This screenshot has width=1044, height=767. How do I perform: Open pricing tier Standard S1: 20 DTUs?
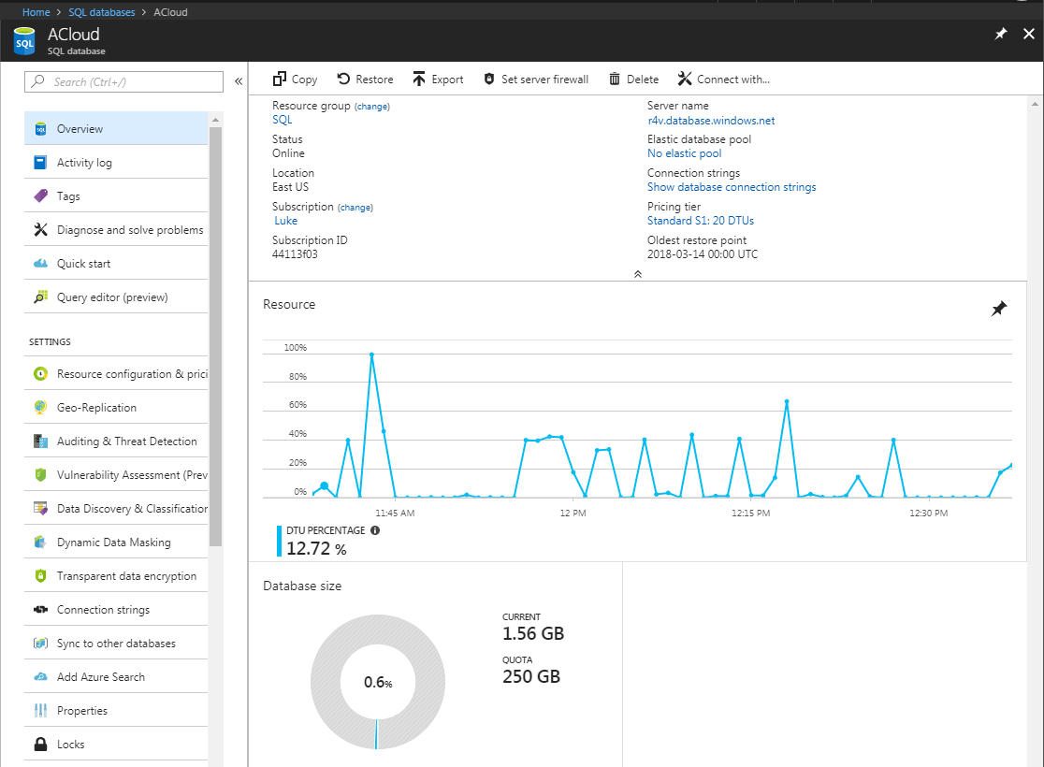[701, 221]
